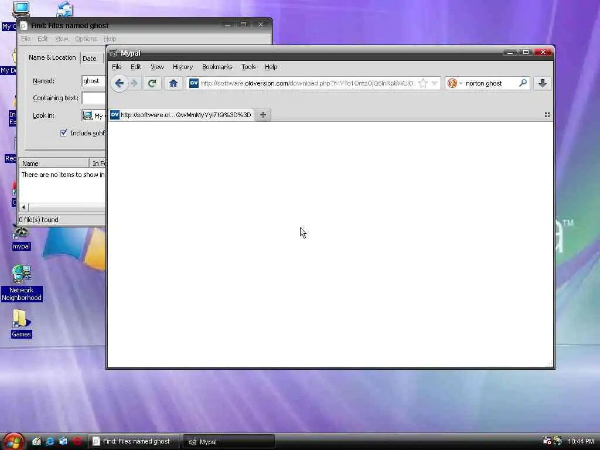The height and width of the screenshot is (450, 600).
Task: Click the Start button orb
Action: pos(14,441)
